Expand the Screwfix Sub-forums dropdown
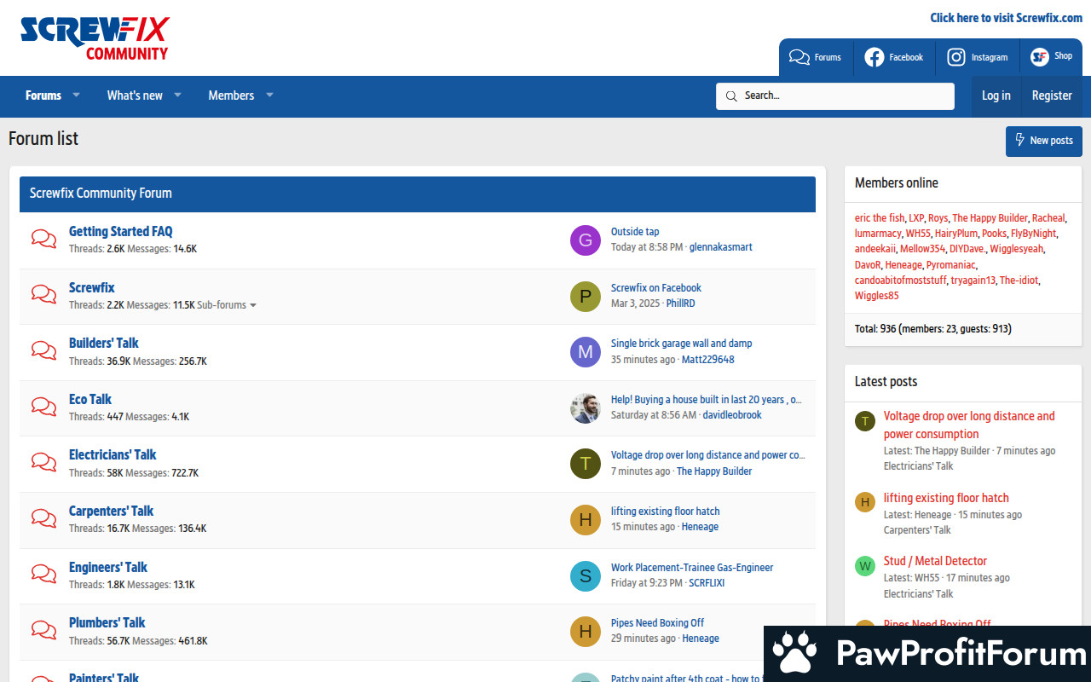1091x682 pixels. pos(227,305)
